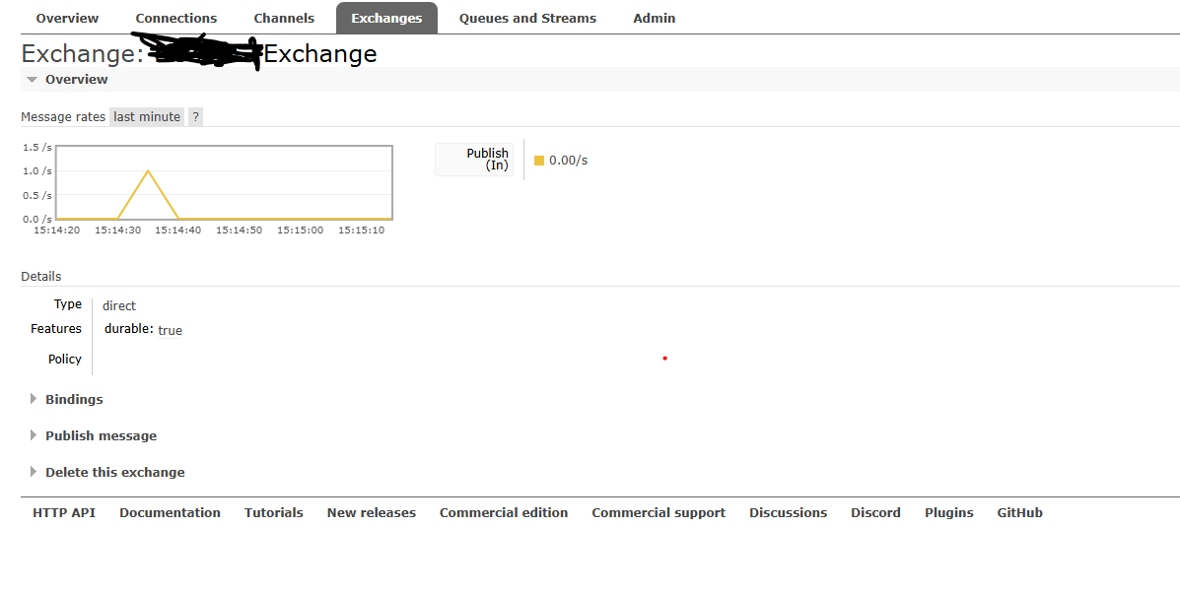Open the Plugins footer link
The image size is (1180, 594).
point(948,512)
